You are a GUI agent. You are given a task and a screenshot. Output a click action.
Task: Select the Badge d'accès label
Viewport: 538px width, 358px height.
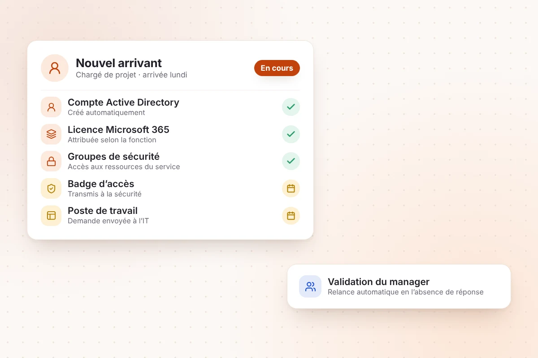(x=101, y=184)
